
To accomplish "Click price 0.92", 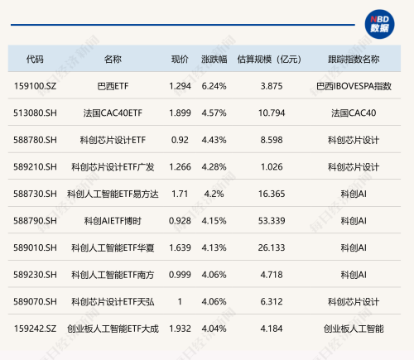I will 180,140.
